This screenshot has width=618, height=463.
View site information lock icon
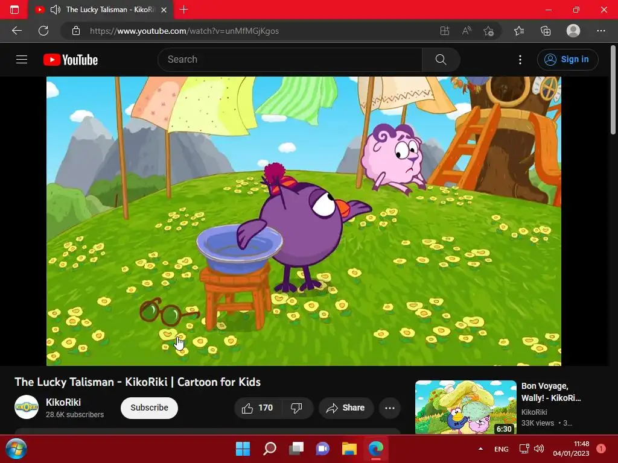(76, 31)
